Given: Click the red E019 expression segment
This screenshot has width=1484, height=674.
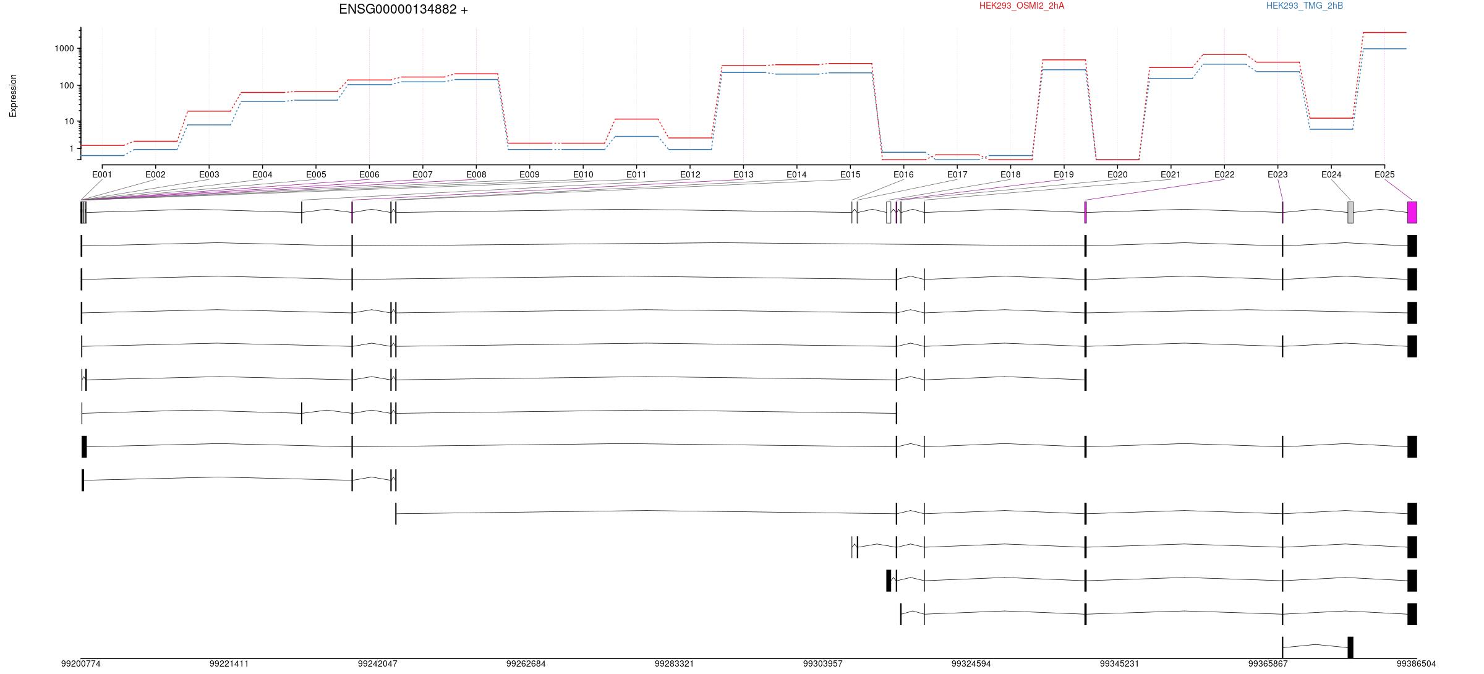Looking at the screenshot, I should click(1064, 60).
